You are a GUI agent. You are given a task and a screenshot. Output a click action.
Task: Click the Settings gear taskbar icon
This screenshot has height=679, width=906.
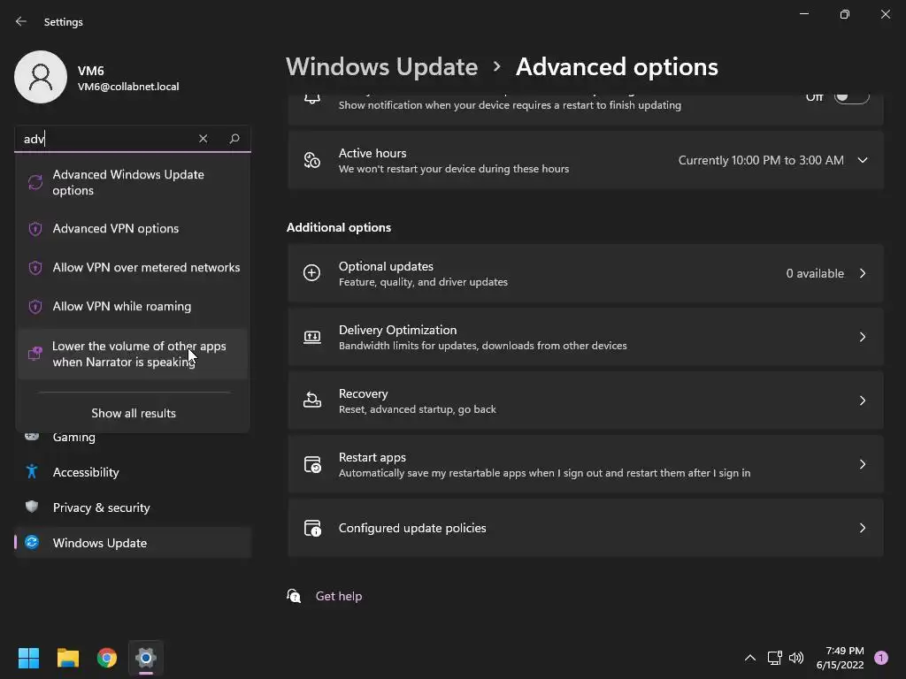(146, 658)
